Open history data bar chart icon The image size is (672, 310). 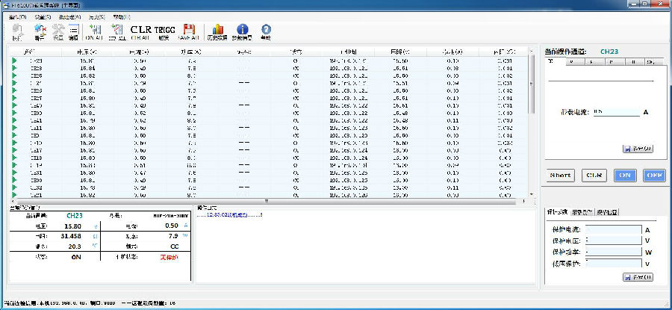(x=218, y=31)
